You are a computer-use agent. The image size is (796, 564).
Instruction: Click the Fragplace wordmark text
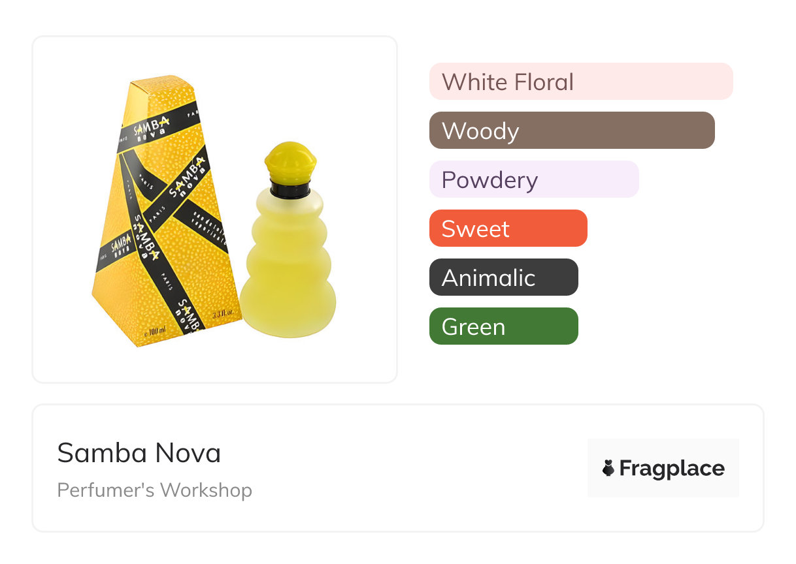[x=672, y=468]
